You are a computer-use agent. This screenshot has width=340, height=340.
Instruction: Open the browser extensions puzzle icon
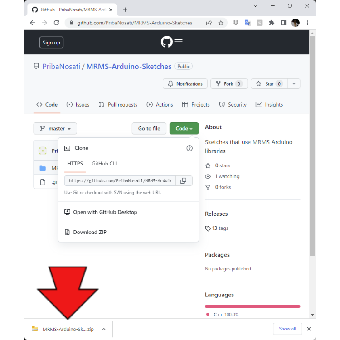[x=272, y=23]
